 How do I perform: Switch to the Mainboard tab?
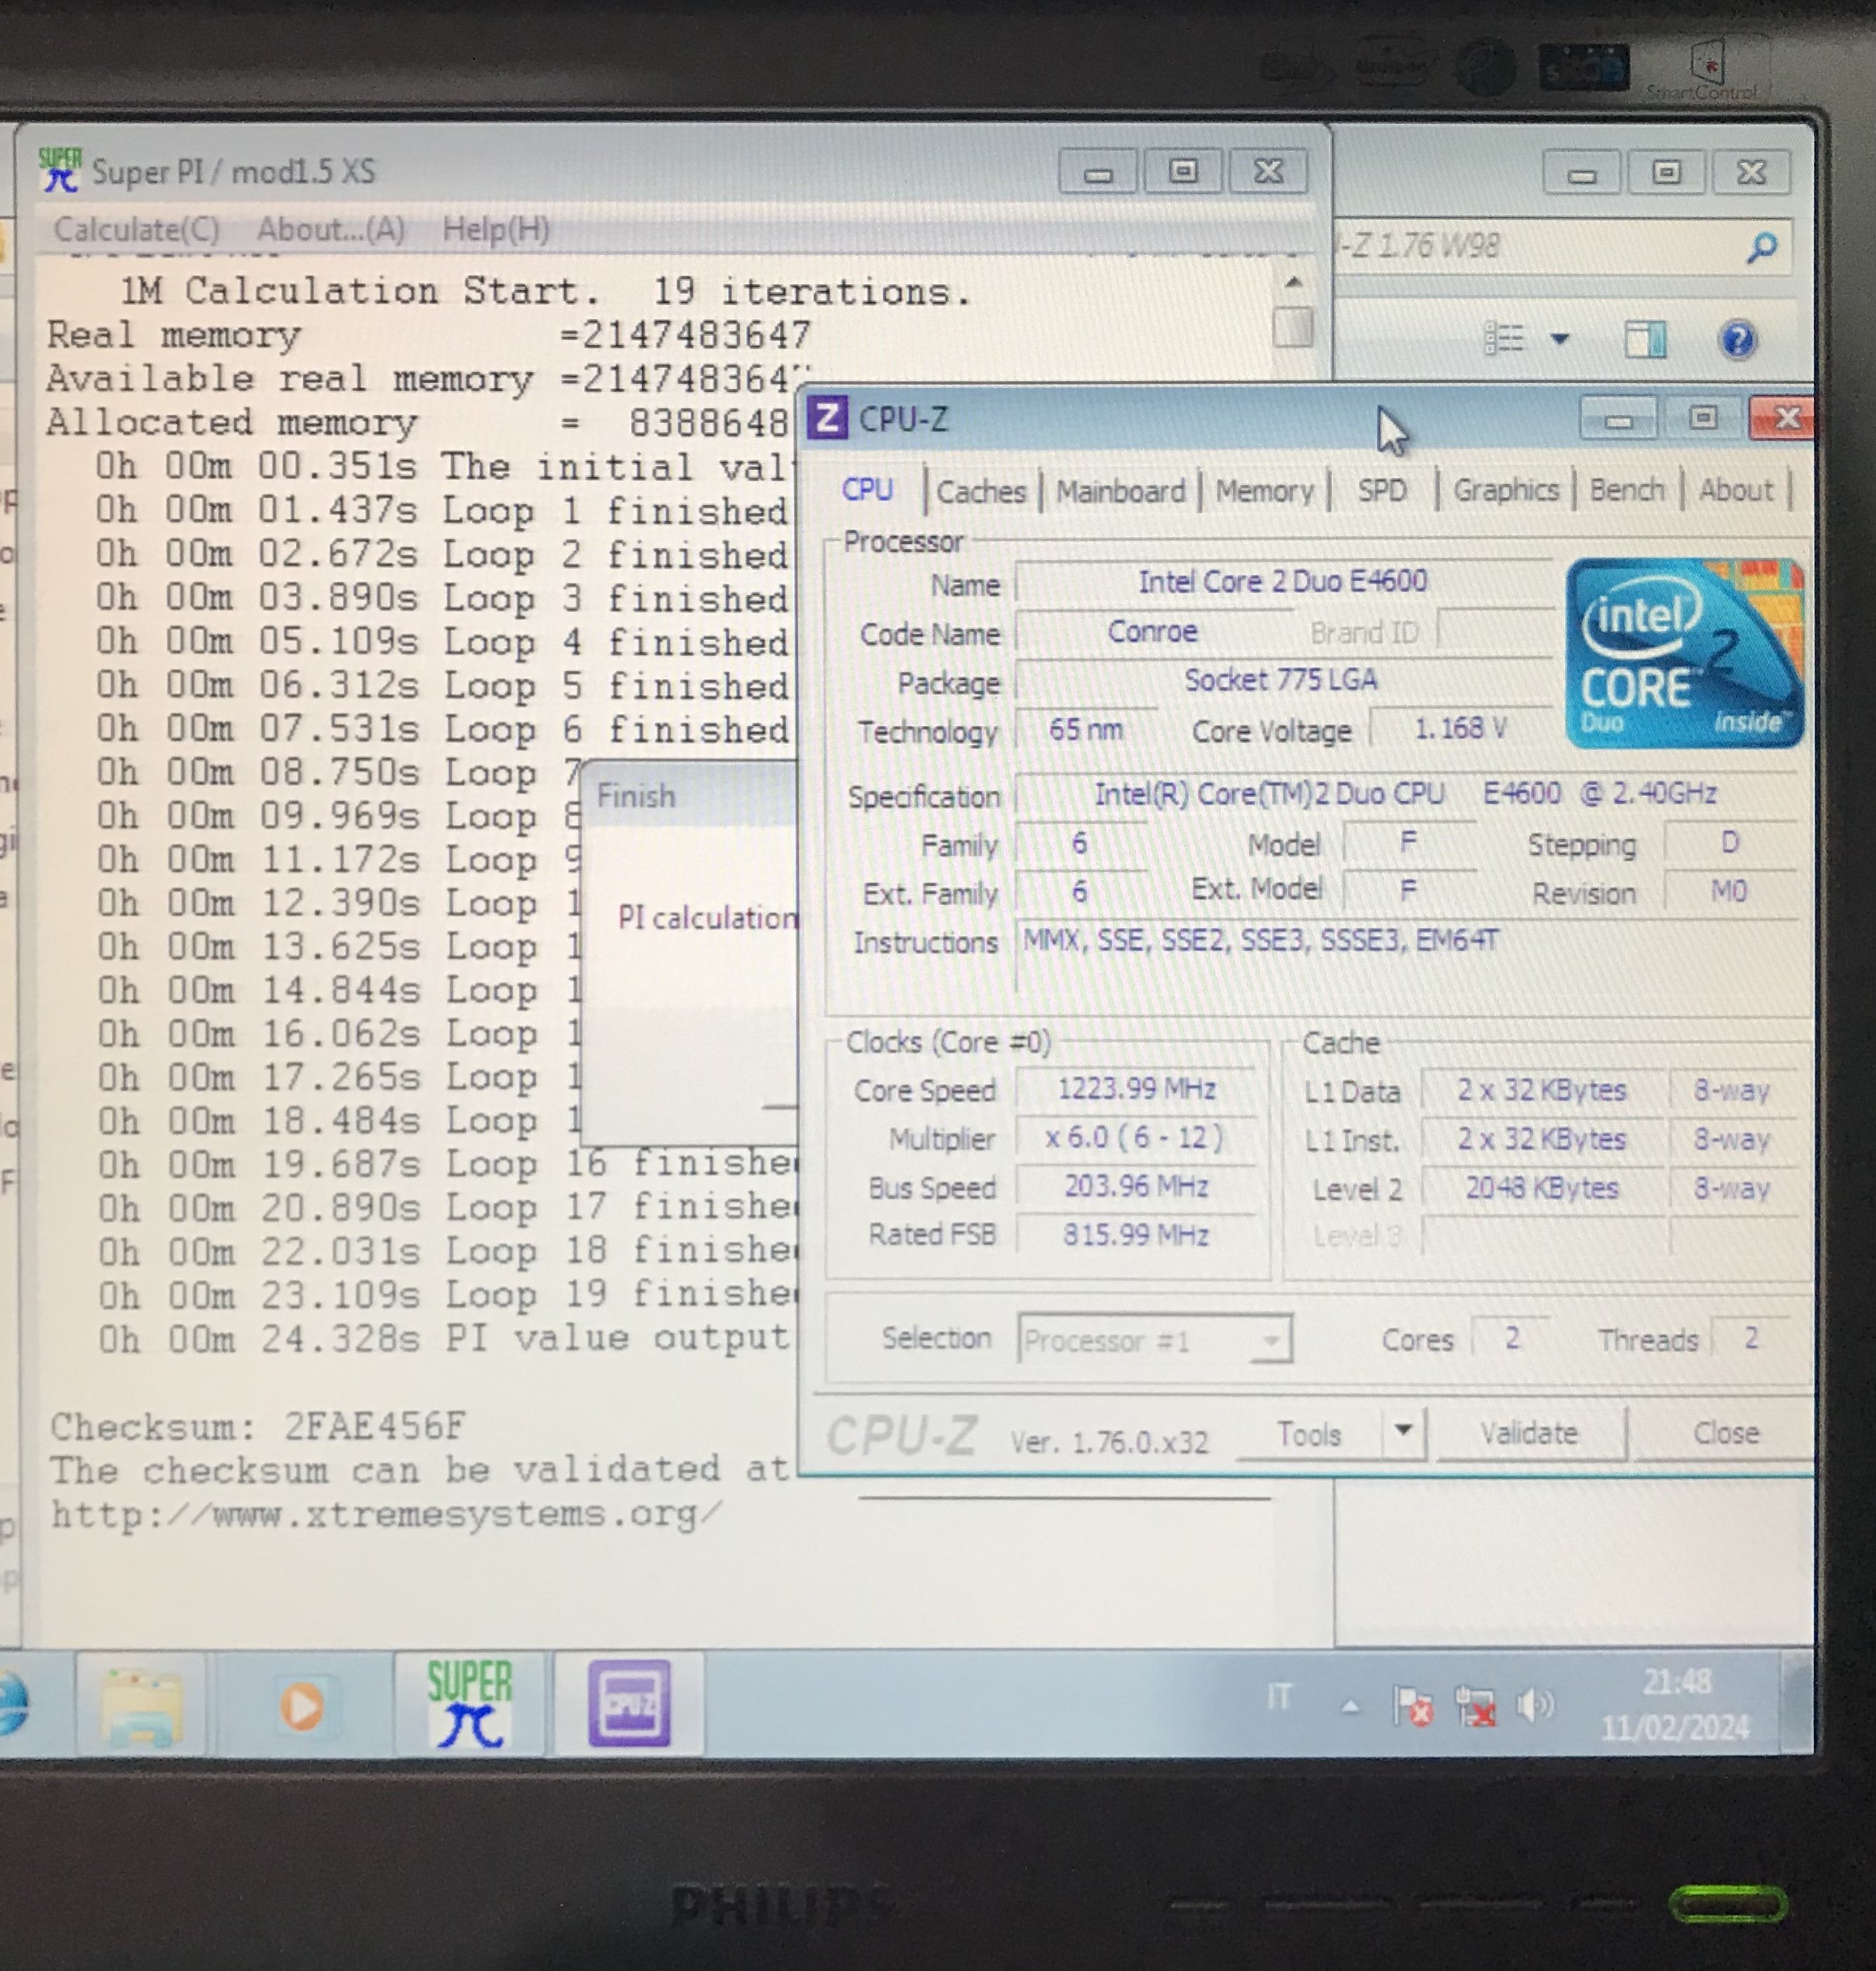tap(1120, 491)
